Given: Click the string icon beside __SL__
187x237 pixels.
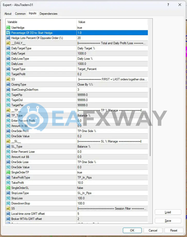Looking at the screenshot, I should pos(8,141).
